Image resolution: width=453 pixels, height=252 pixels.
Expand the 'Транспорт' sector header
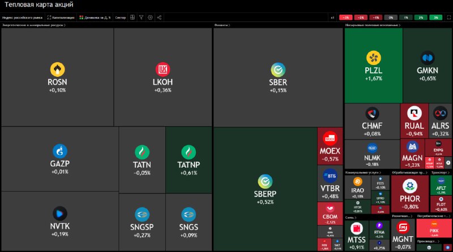441,172
